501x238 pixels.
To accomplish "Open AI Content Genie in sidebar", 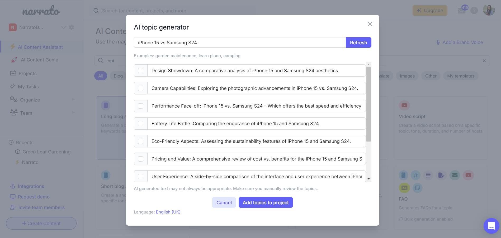I will click(40, 60).
